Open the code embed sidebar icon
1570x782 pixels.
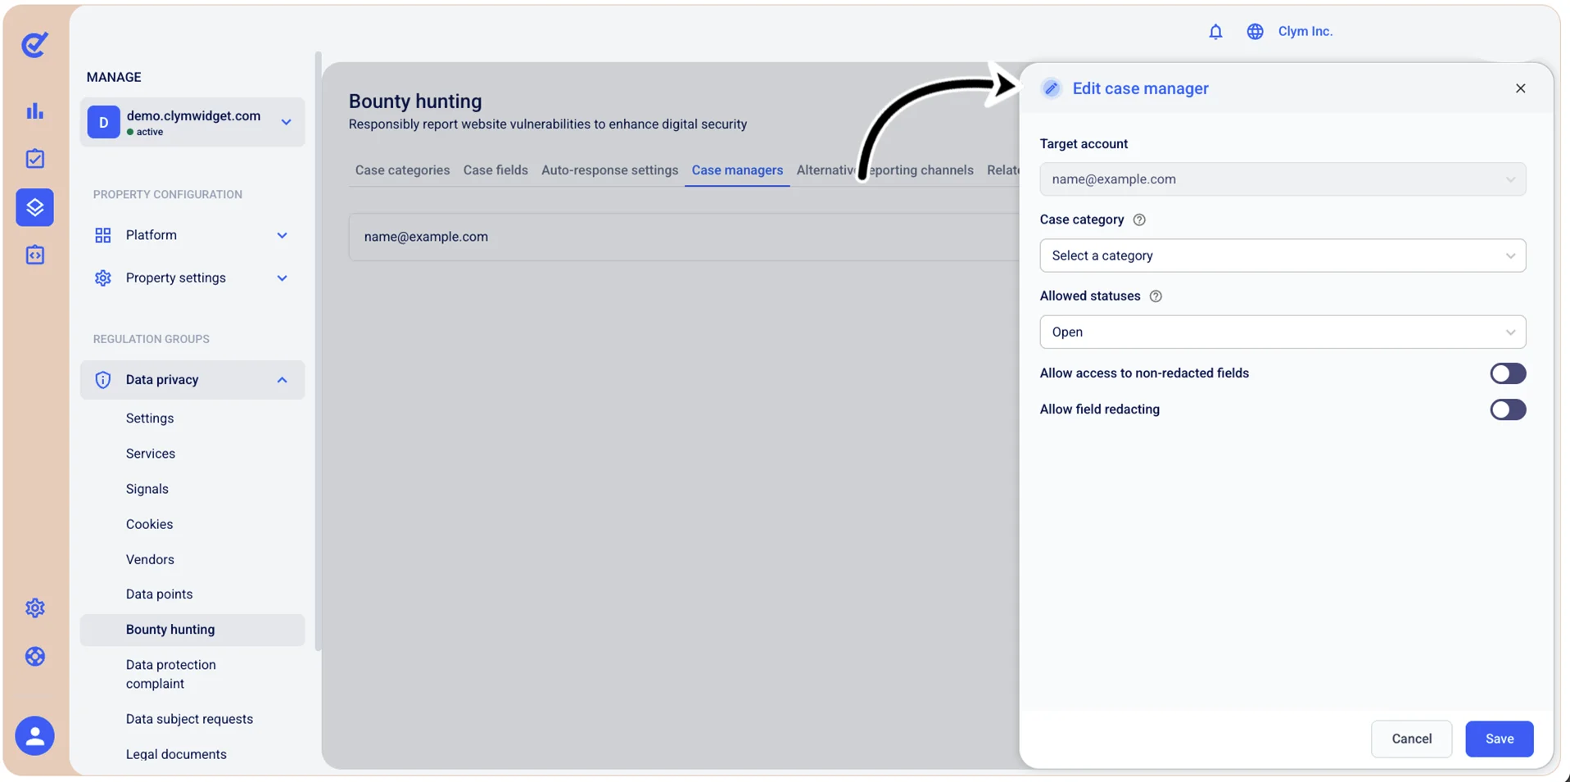(34, 255)
